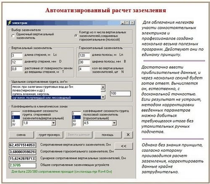Click the длина стержня input field
This screenshot has height=184, width=210.
coord(17,55)
